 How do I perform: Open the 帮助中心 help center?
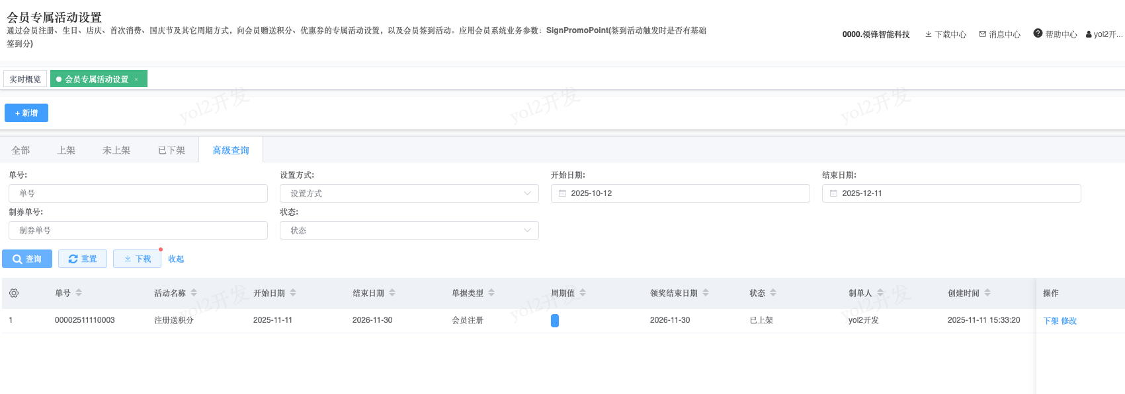click(x=1055, y=34)
